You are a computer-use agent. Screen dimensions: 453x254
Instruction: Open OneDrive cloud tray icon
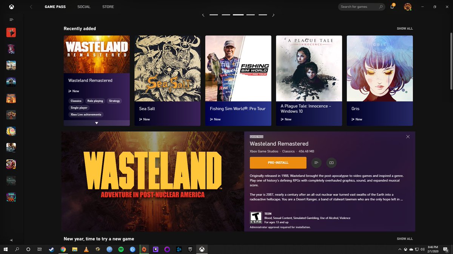point(411,249)
